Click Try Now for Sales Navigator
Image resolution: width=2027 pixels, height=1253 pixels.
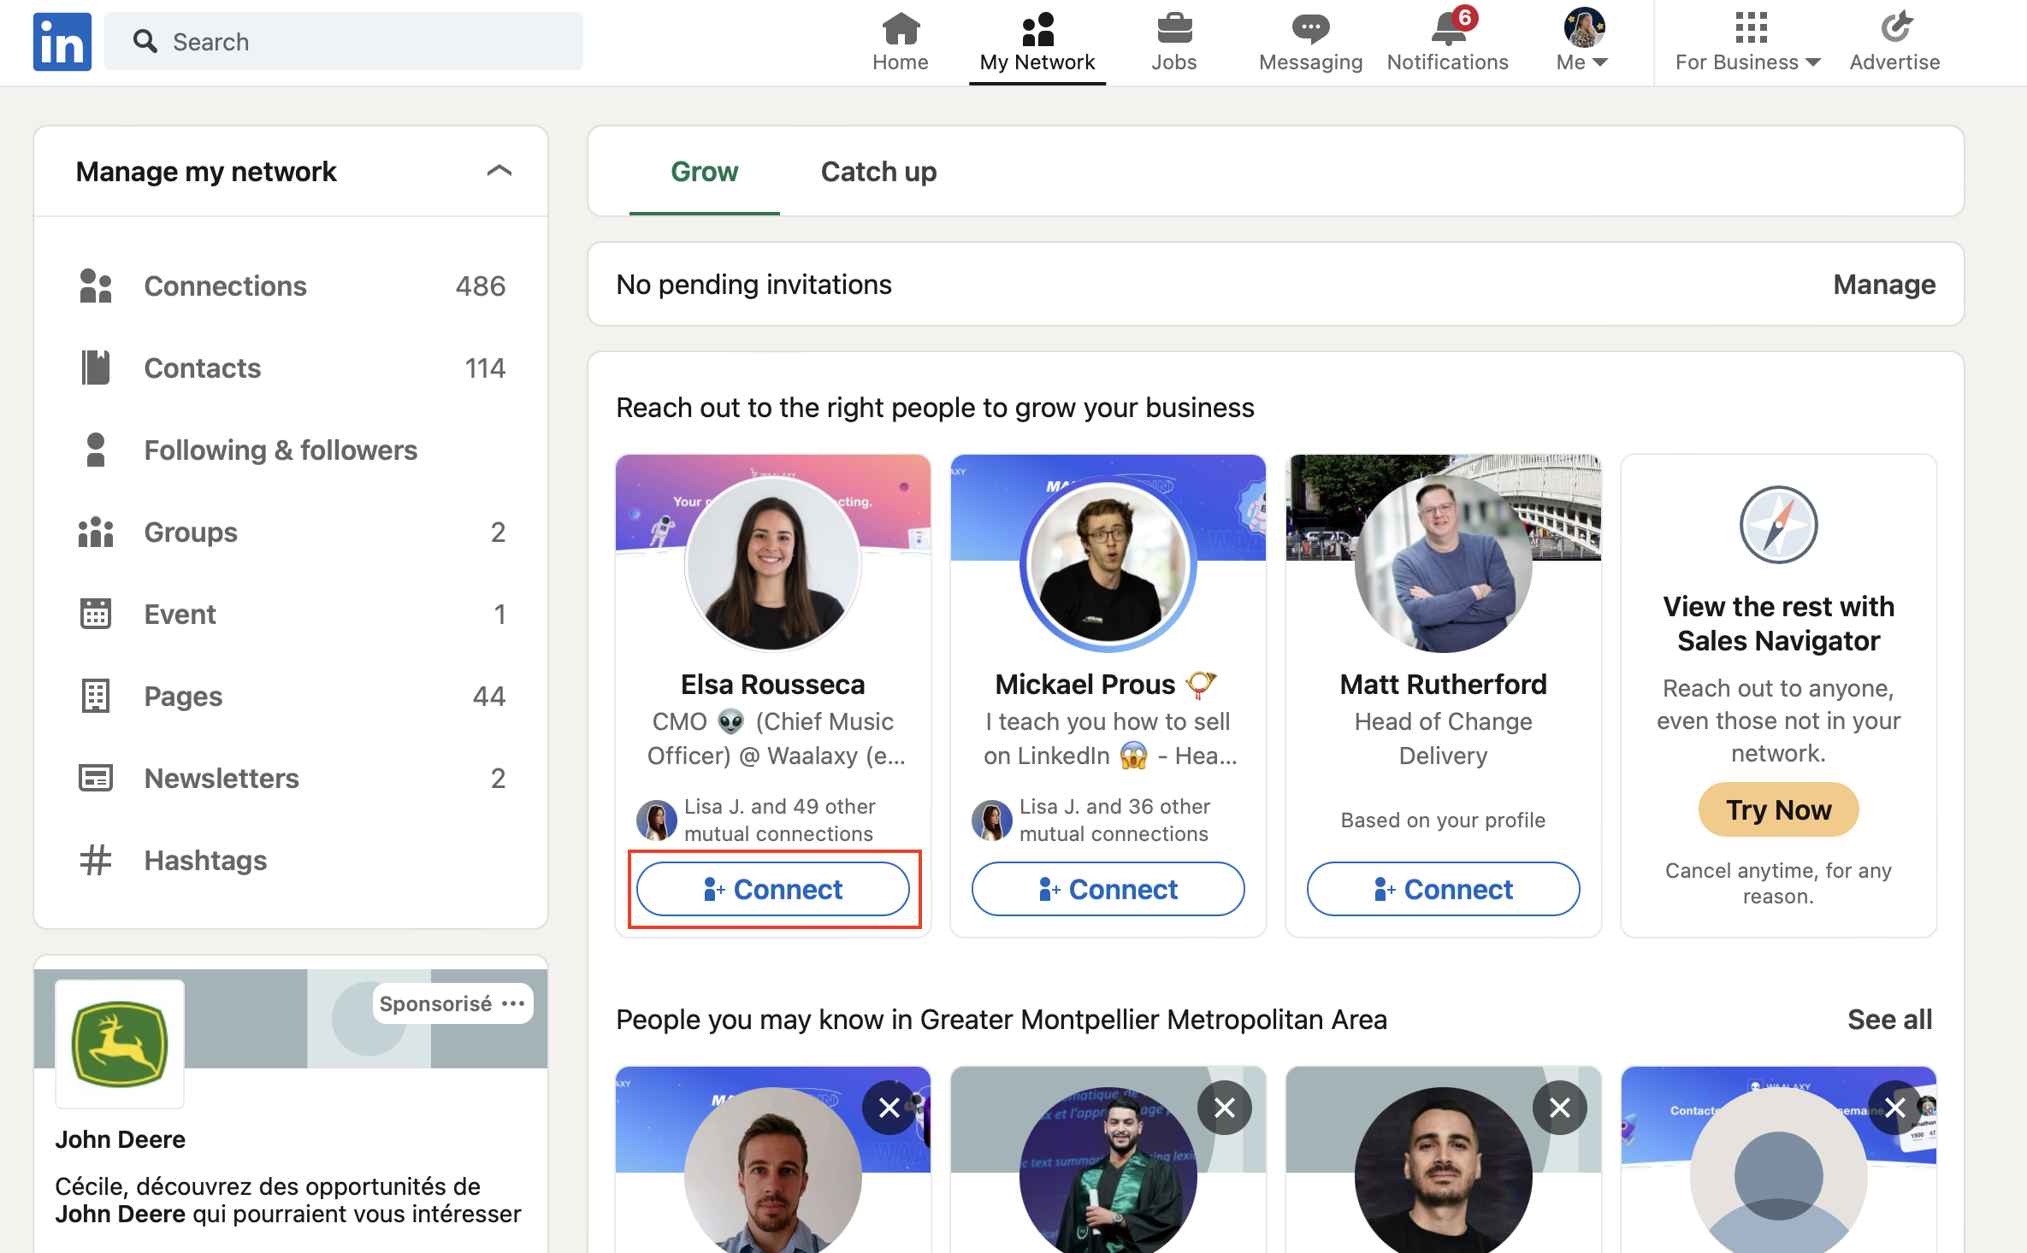coord(1776,809)
